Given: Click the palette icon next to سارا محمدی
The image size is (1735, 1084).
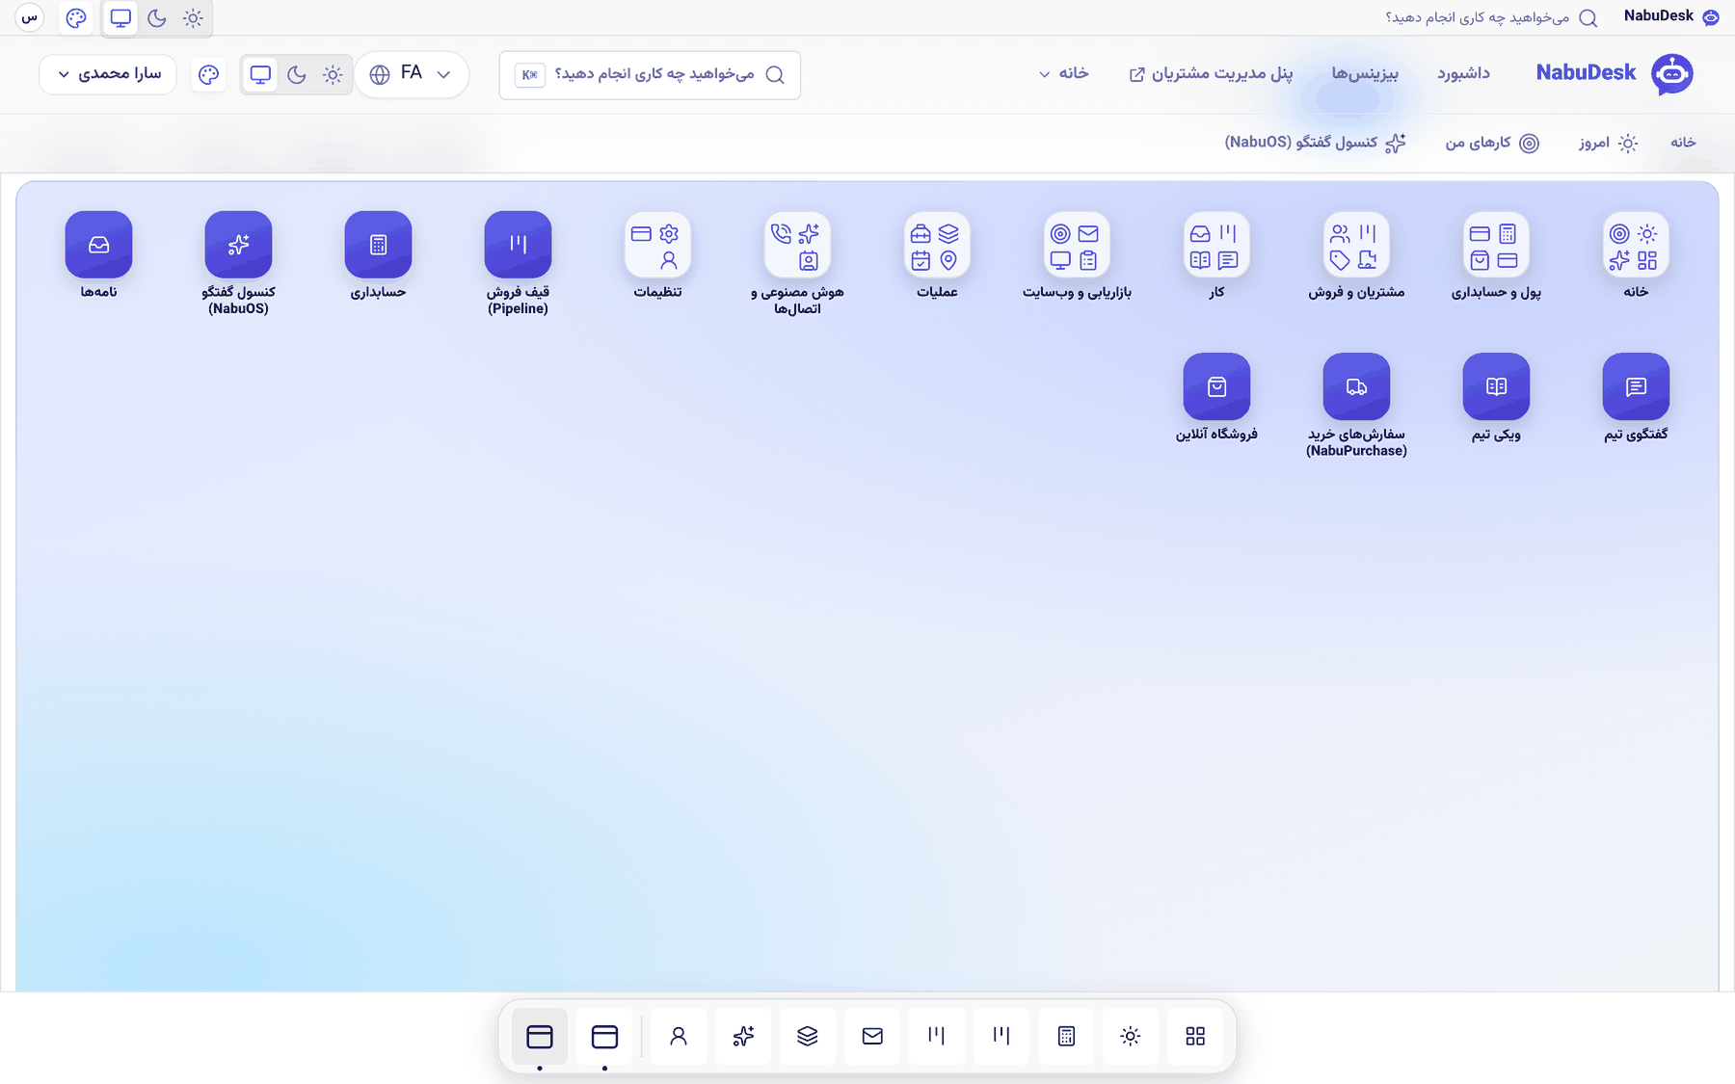Looking at the screenshot, I should (208, 74).
